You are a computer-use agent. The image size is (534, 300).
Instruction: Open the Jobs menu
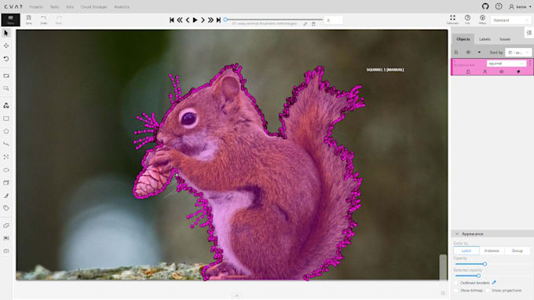tap(70, 7)
